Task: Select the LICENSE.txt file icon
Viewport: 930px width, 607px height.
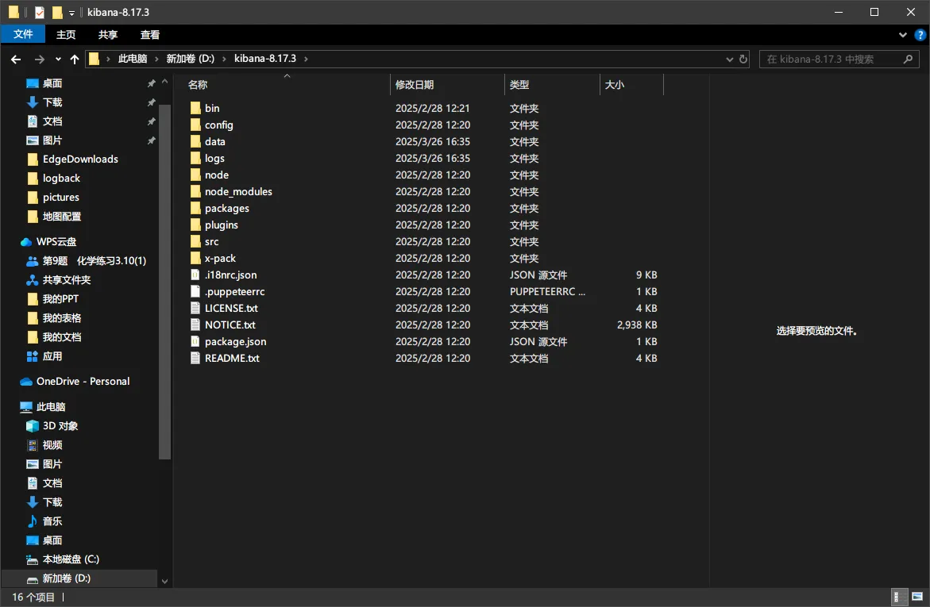Action: pos(195,308)
